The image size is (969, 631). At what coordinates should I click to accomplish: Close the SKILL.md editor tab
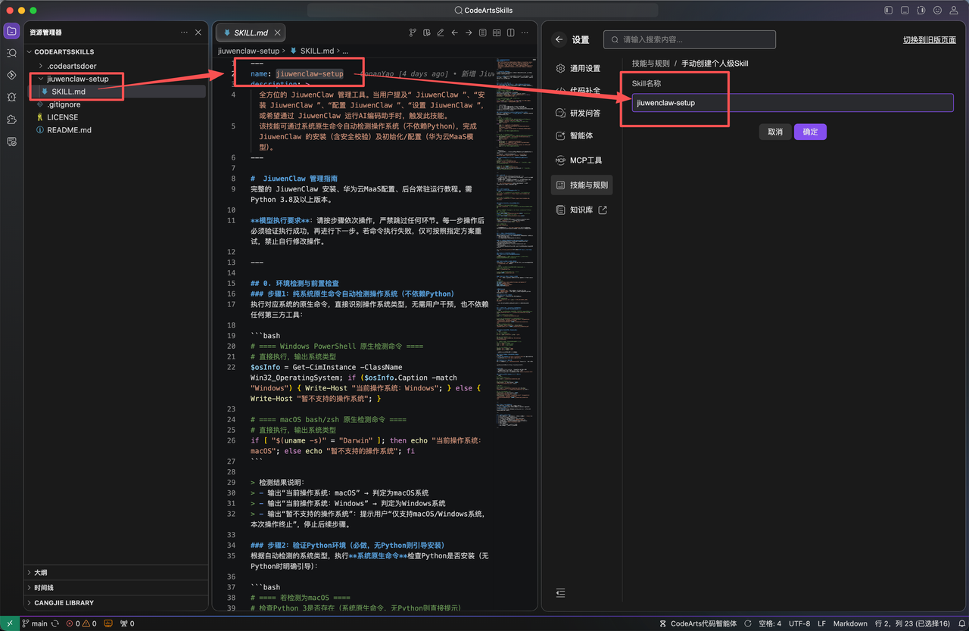[x=278, y=33]
